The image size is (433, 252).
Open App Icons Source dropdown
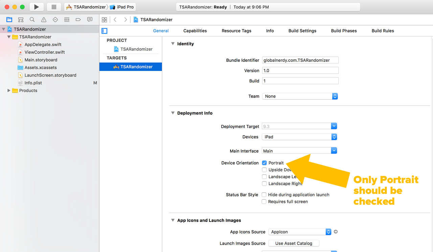point(300,232)
